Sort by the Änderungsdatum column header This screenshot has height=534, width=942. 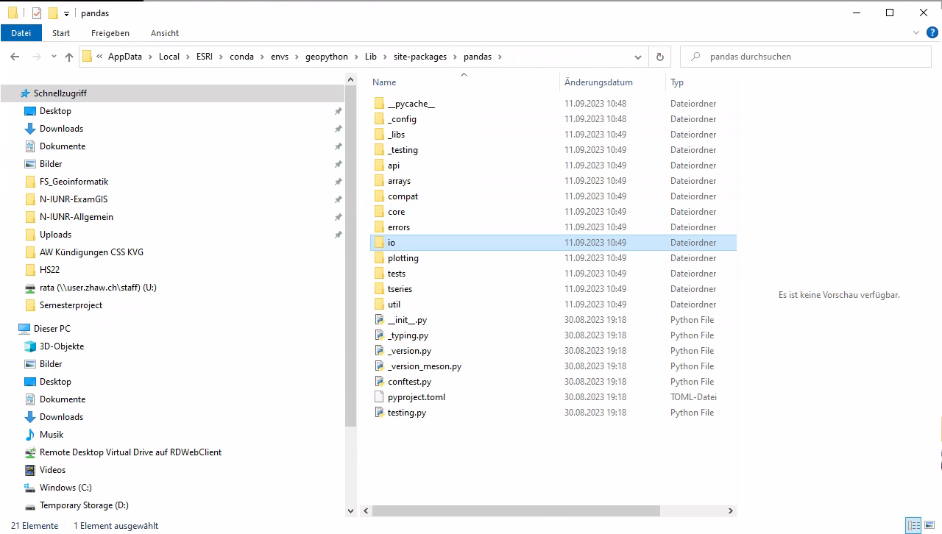(x=598, y=82)
